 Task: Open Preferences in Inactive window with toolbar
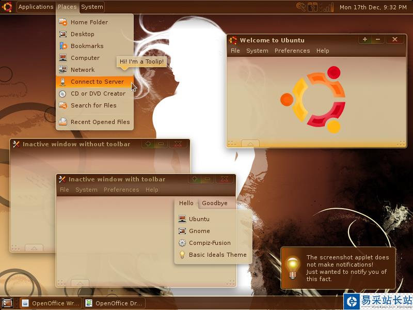point(121,190)
